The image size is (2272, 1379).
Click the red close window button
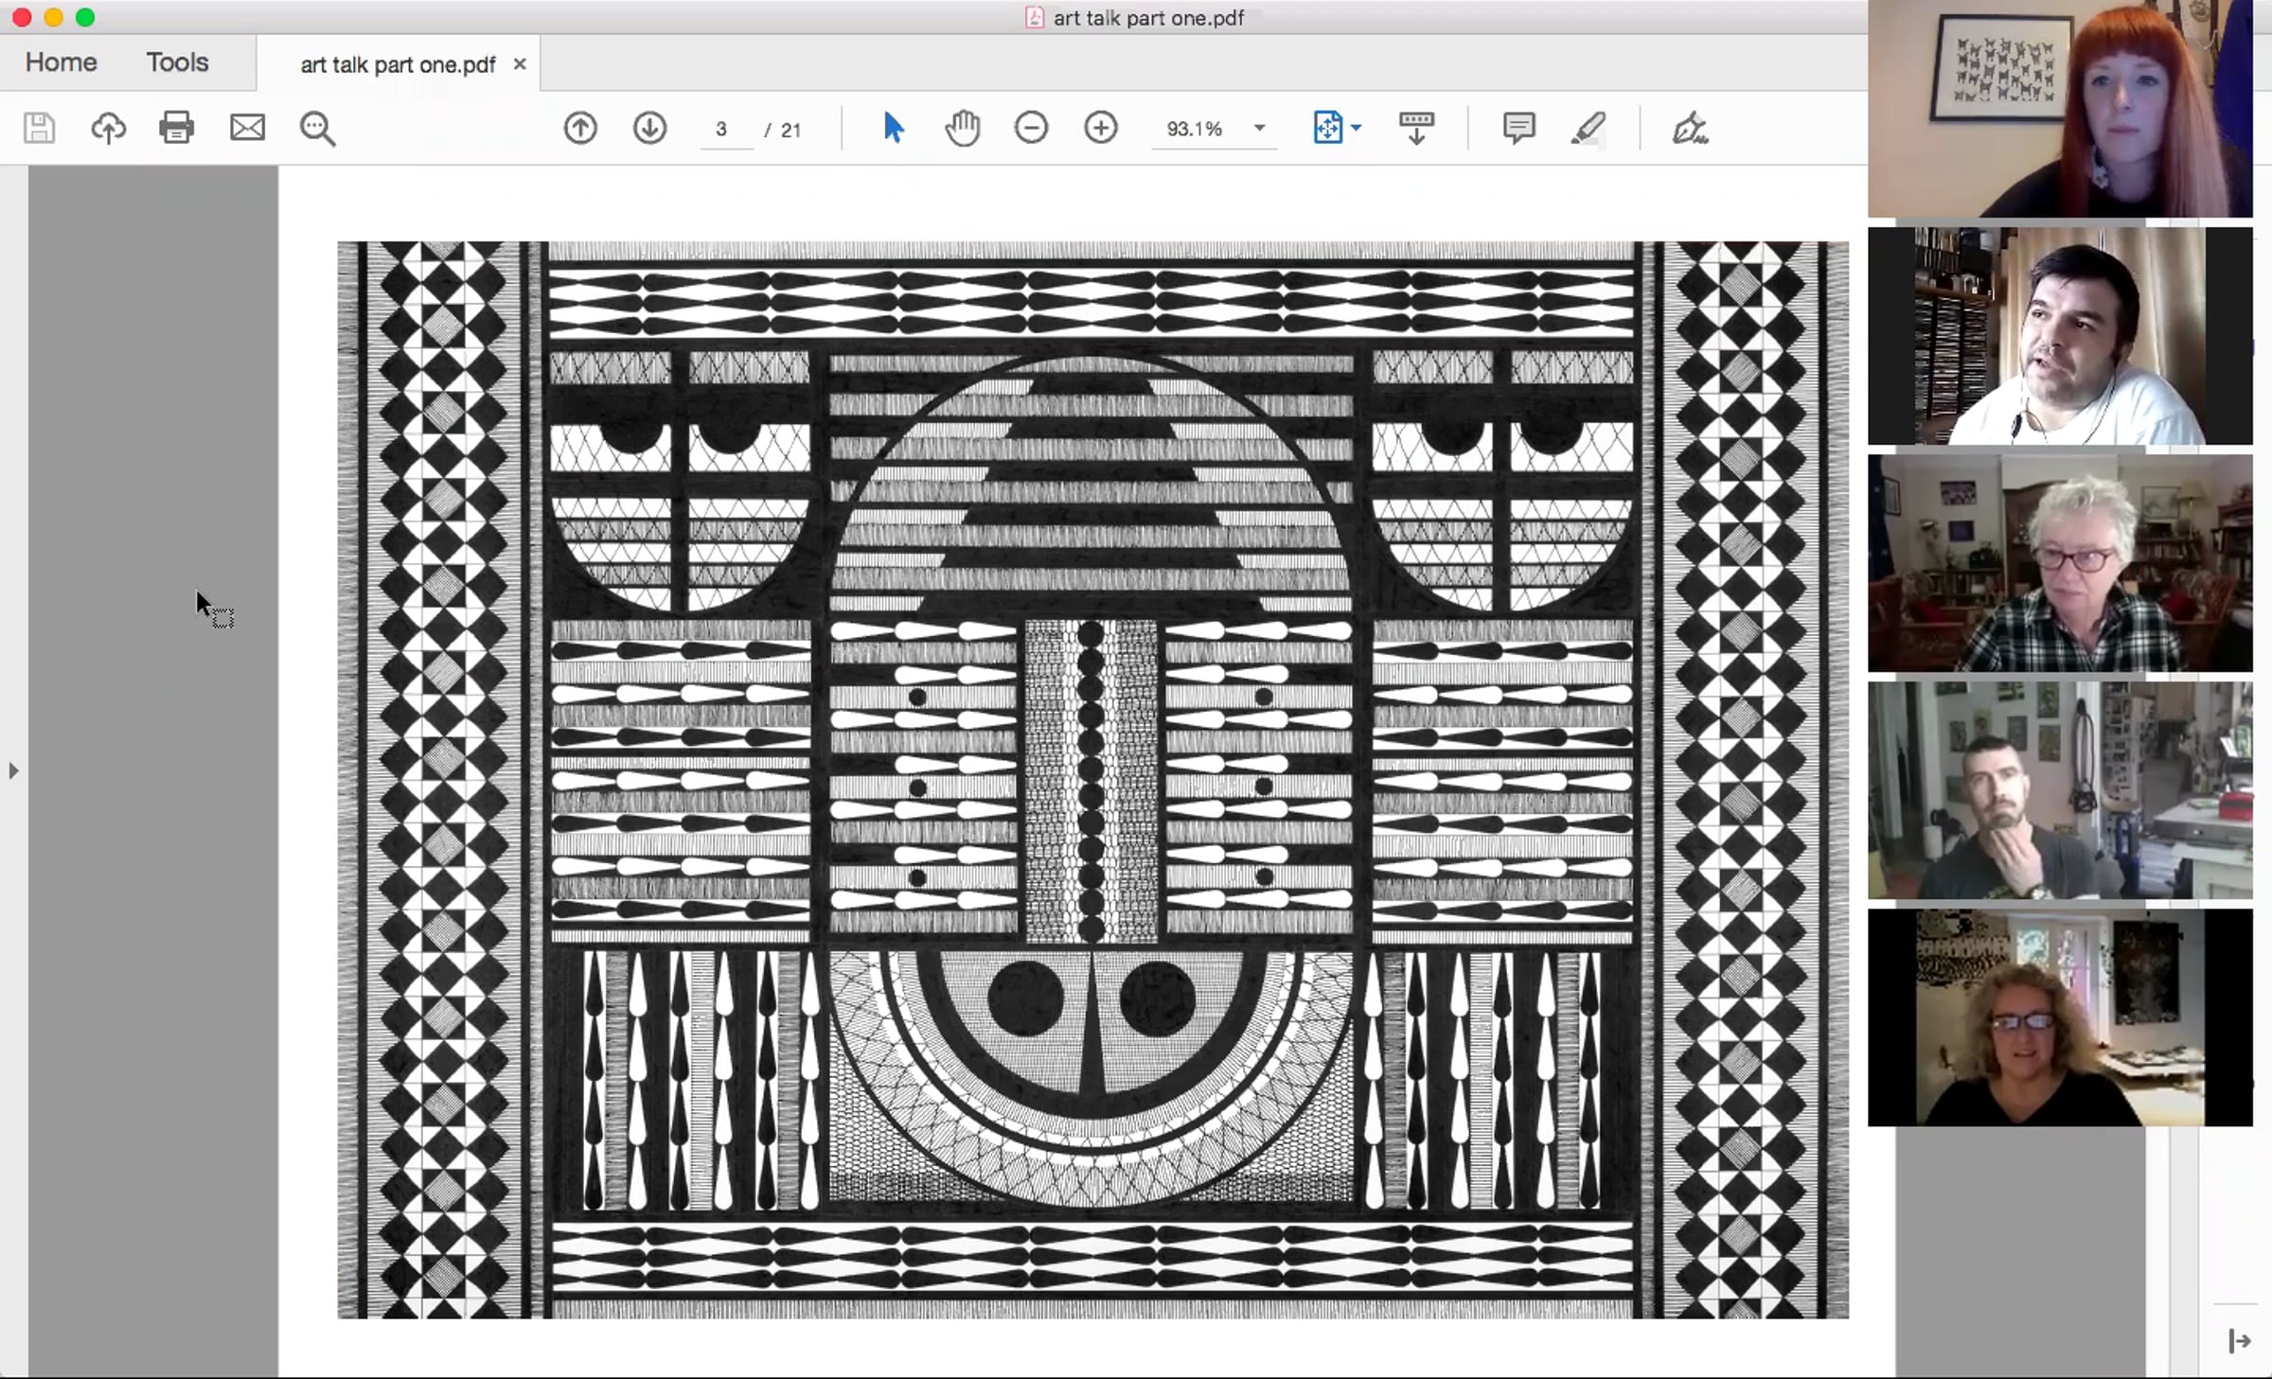click(x=22, y=17)
